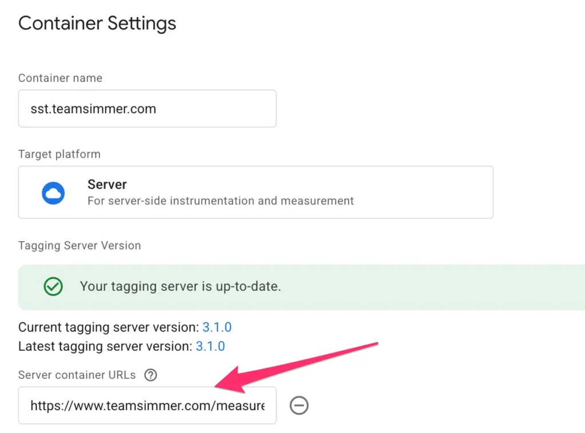Open the Server container URLs help icon
Viewport: 585px width, 433px height.
pyautogui.click(x=151, y=375)
